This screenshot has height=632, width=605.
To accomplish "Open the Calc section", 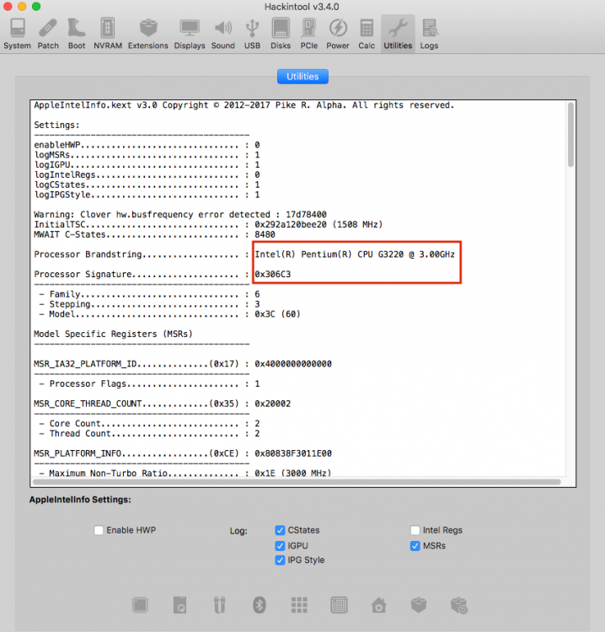I will [367, 34].
